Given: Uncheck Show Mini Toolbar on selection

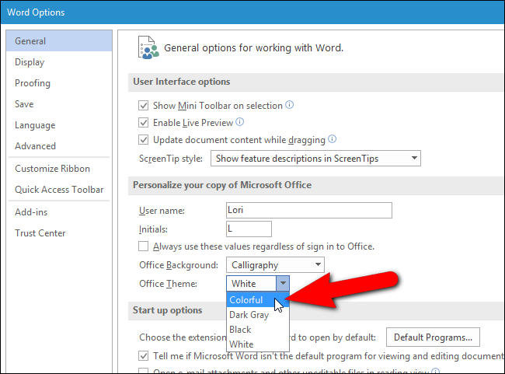Looking at the screenshot, I should [x=143, y=106].
